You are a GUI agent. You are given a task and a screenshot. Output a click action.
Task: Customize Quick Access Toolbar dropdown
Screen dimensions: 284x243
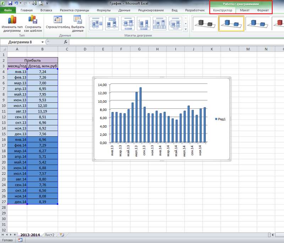click(x=47, y=3)
